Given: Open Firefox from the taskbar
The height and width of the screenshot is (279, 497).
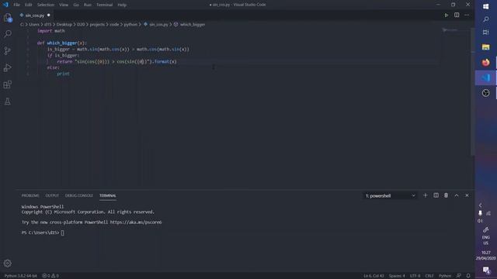Looking at the screenshot, I should [485, 62].
